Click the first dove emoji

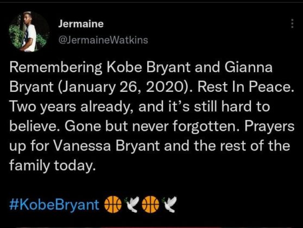click(x=131, y=204)
